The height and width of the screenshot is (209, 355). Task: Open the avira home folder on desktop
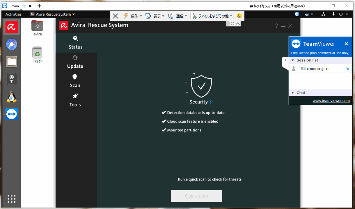(37, 28)
